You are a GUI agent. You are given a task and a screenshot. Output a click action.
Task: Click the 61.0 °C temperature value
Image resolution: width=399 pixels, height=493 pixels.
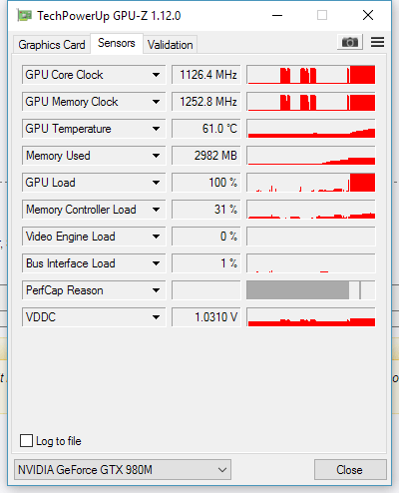[x=206, y=129]
